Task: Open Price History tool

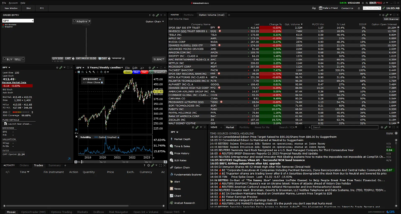Action: click(x=179, y=153)
